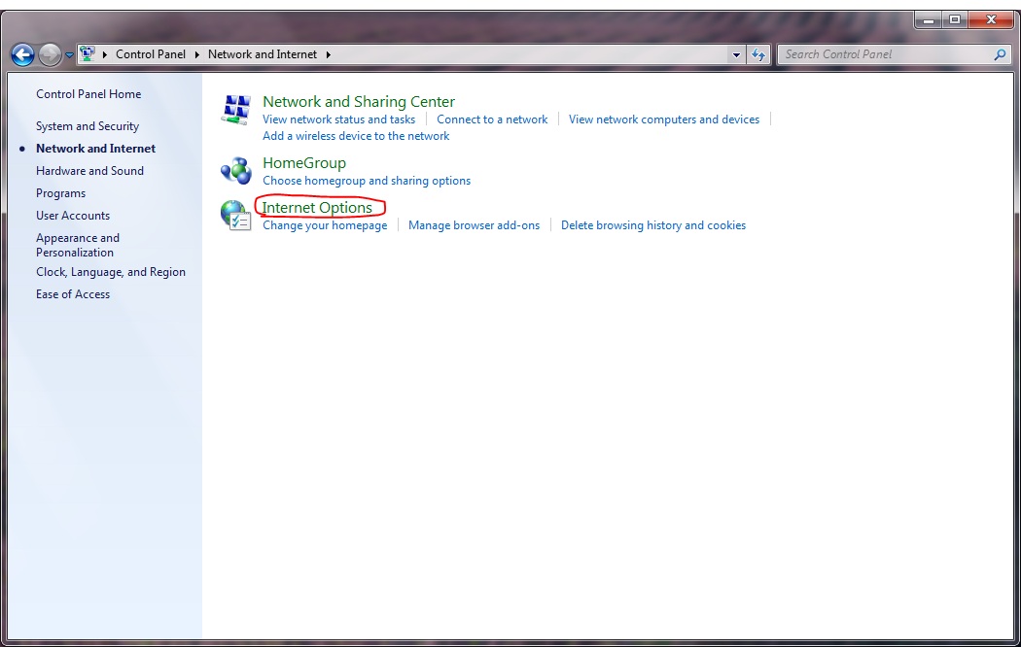
Task: Open User Accounts category
Action: click(73, 216)
